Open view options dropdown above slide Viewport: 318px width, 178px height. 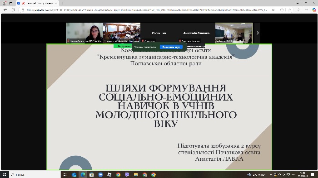coord(195,46)
